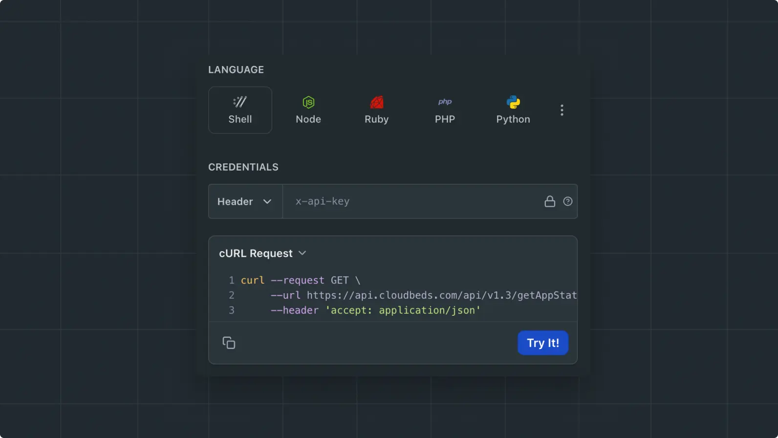The height and width of the screenshot is (438, 778).
Task: Click the curl --request GET code line
Action: coord(300,280)
